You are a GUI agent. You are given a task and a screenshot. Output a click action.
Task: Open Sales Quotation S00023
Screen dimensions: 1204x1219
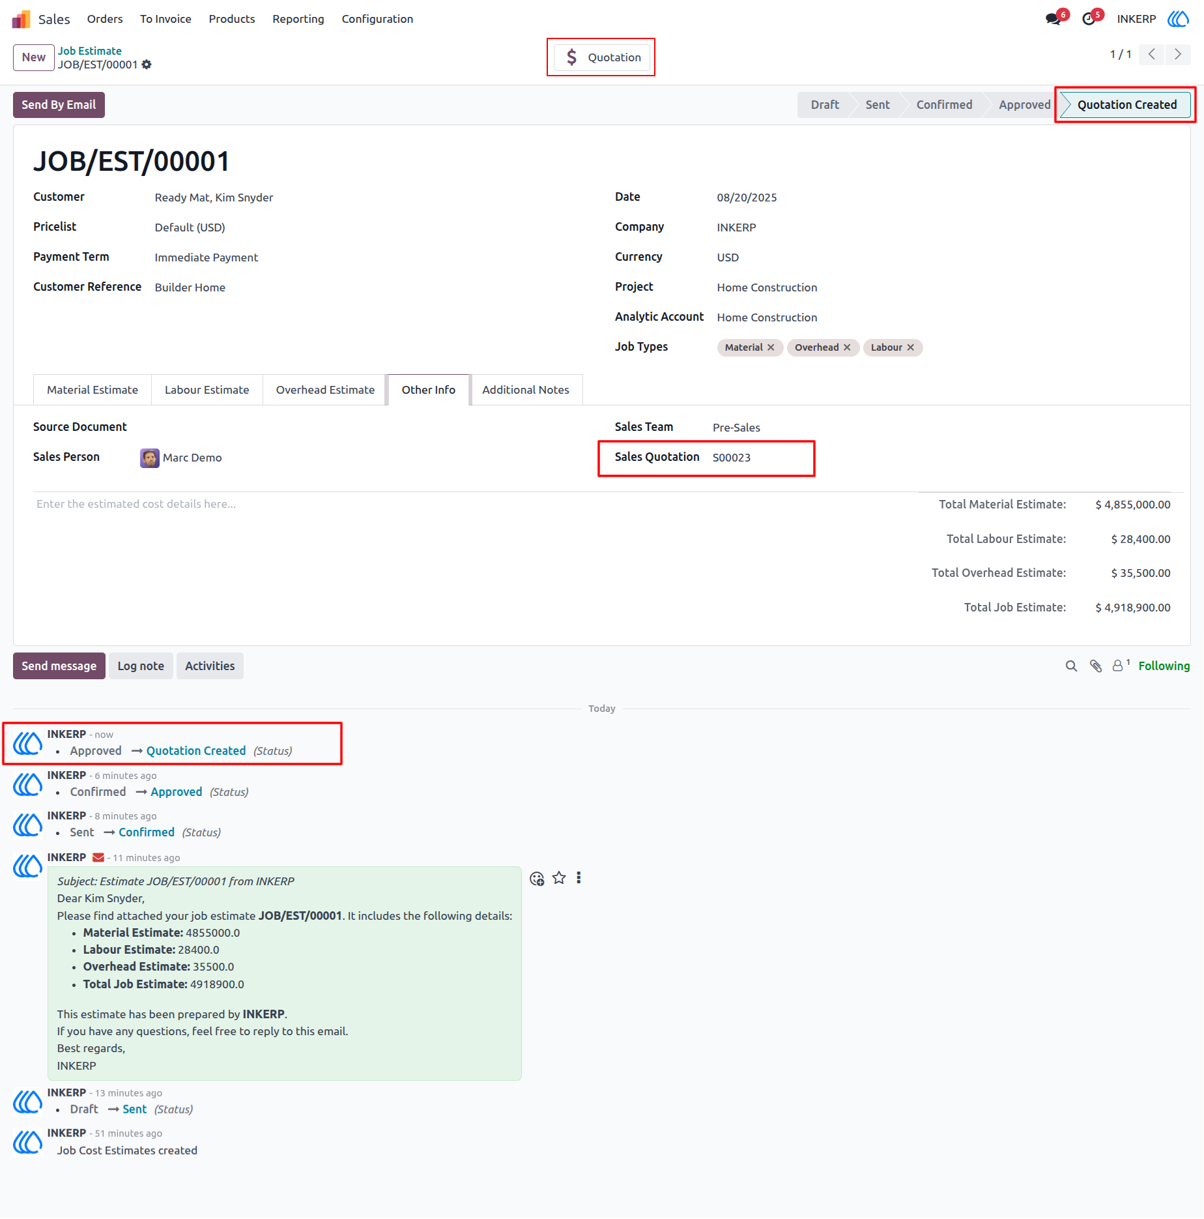(731, 458)
